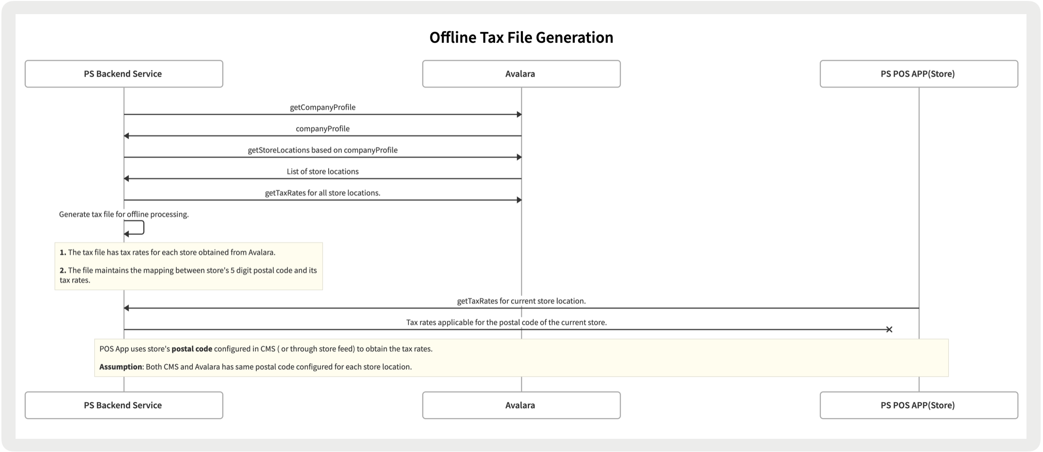This screenshot has height=452, width=1043.
Task: Select the bottom Avalara participant box
Action: pyautogui.click(x=521, y=405)
